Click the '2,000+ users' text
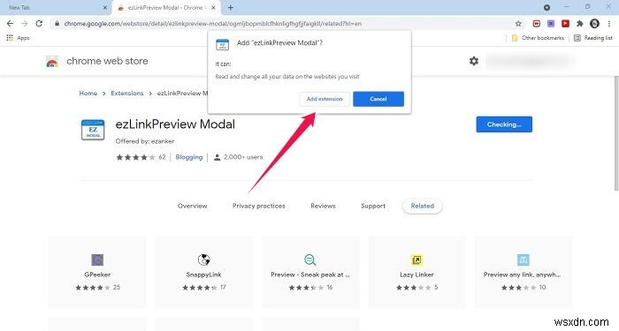619x331 pixels. coord(243,157)
